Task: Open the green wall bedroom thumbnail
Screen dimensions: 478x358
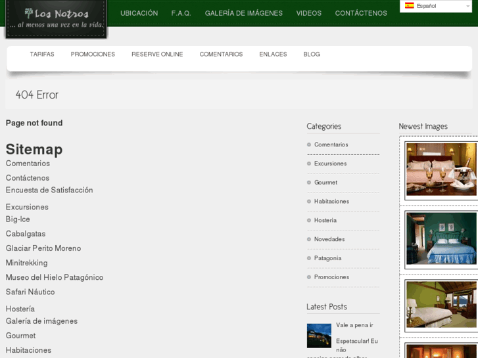Action: [x=441, y=305]
